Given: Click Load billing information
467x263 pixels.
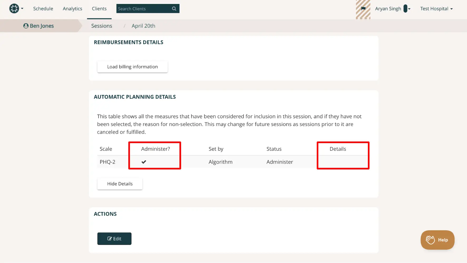Looking at the screenshot, I should 132,67.
